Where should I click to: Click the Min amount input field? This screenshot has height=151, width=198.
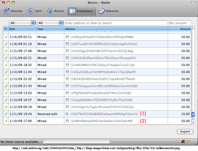(x=179, y=23)
